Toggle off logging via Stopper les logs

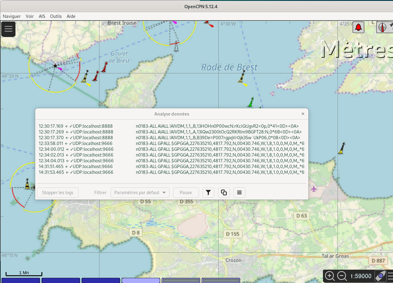(x=58, y=192)
